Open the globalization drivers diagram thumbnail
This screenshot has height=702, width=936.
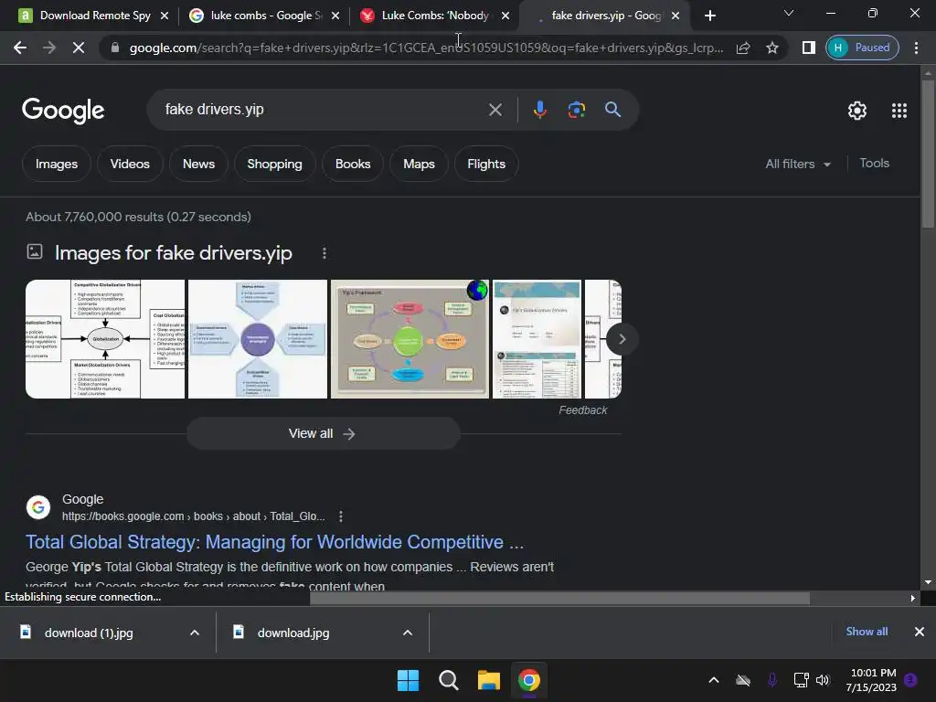click(105, 339)
